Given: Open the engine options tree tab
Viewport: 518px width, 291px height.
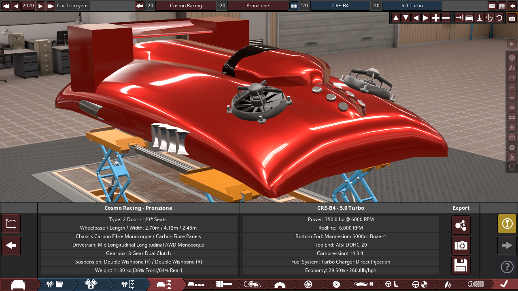Looking at the screenshot, I should (x=127, y=285).
